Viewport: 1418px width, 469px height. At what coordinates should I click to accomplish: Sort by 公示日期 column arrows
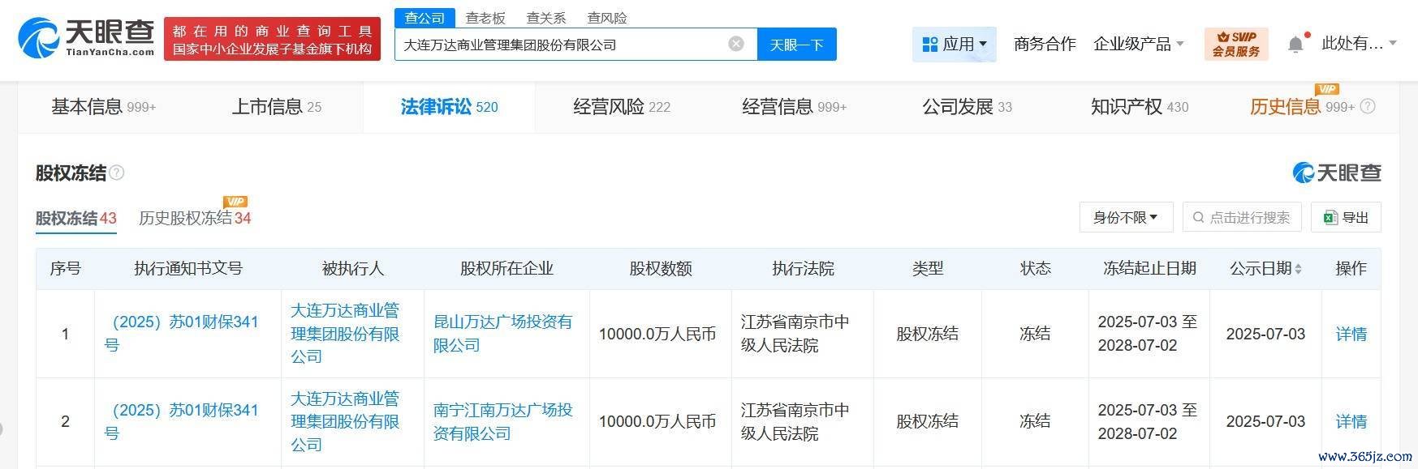[x=1299, y=269]
